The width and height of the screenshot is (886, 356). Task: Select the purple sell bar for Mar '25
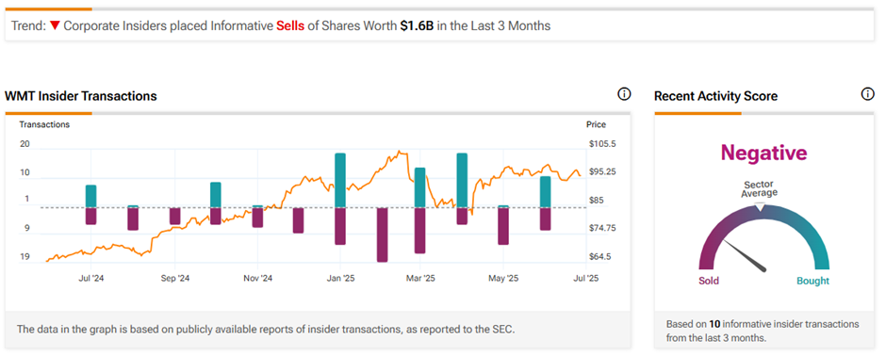click(419, 231)
